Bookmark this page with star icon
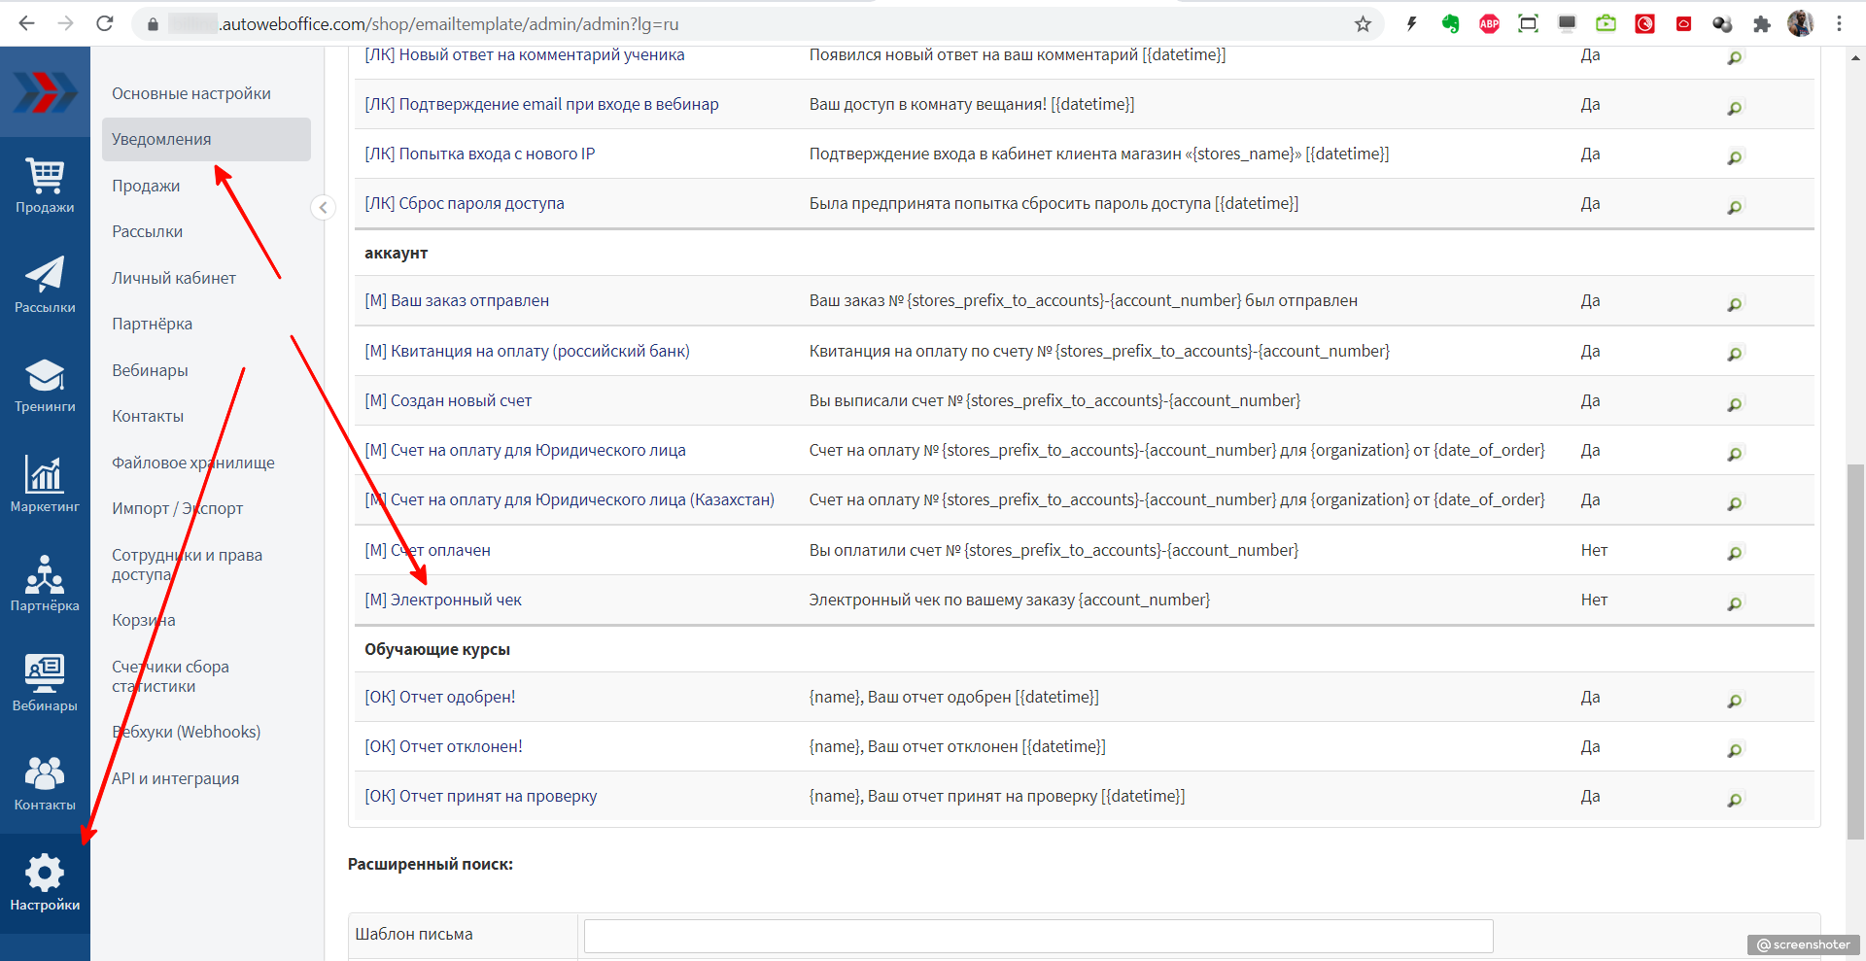The height and width of the screenshot is (961, 1866). (x=1363, y=24)
